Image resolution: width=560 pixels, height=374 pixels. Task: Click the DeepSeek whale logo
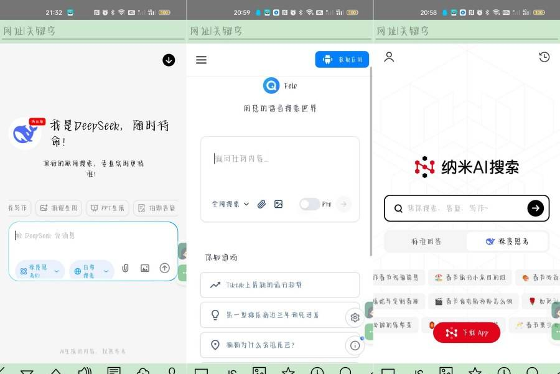(x=25, y=134)
